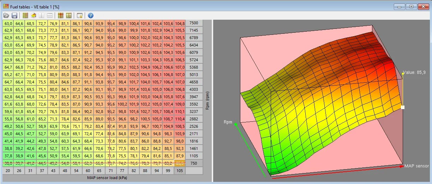
Task: Click the 60 kPa MAP axis cell
Action: click(88, 171)
